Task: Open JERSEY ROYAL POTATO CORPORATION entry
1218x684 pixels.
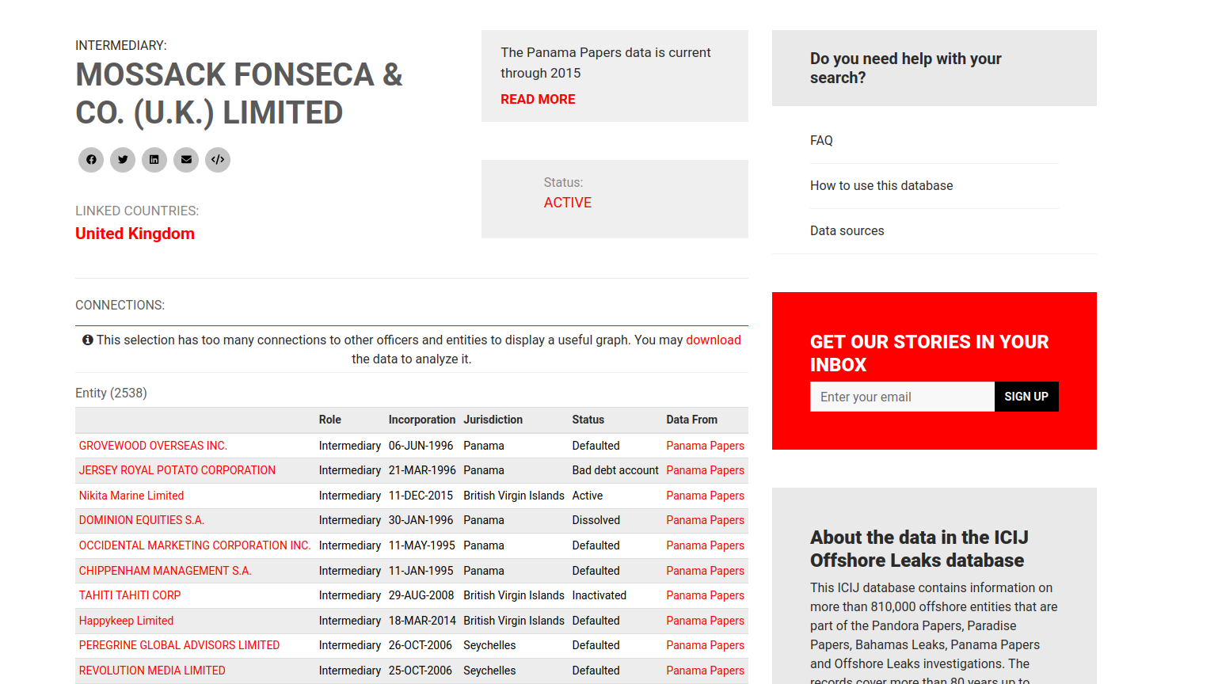Action: tap(177, 470)
